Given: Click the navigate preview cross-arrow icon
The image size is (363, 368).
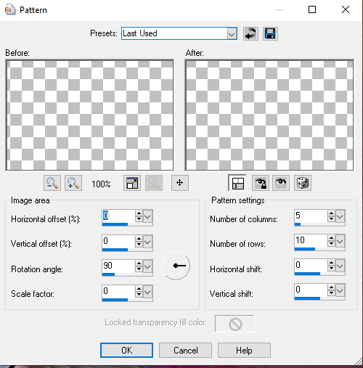Looking at the screenshot, I should [179, 183].
